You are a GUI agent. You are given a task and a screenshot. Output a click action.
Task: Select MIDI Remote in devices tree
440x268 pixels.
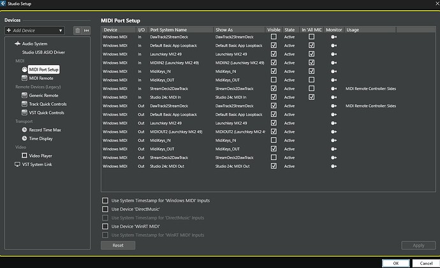[x=41, y=78]
